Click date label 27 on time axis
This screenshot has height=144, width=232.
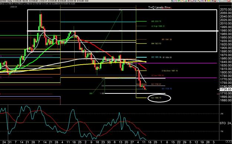132,142
